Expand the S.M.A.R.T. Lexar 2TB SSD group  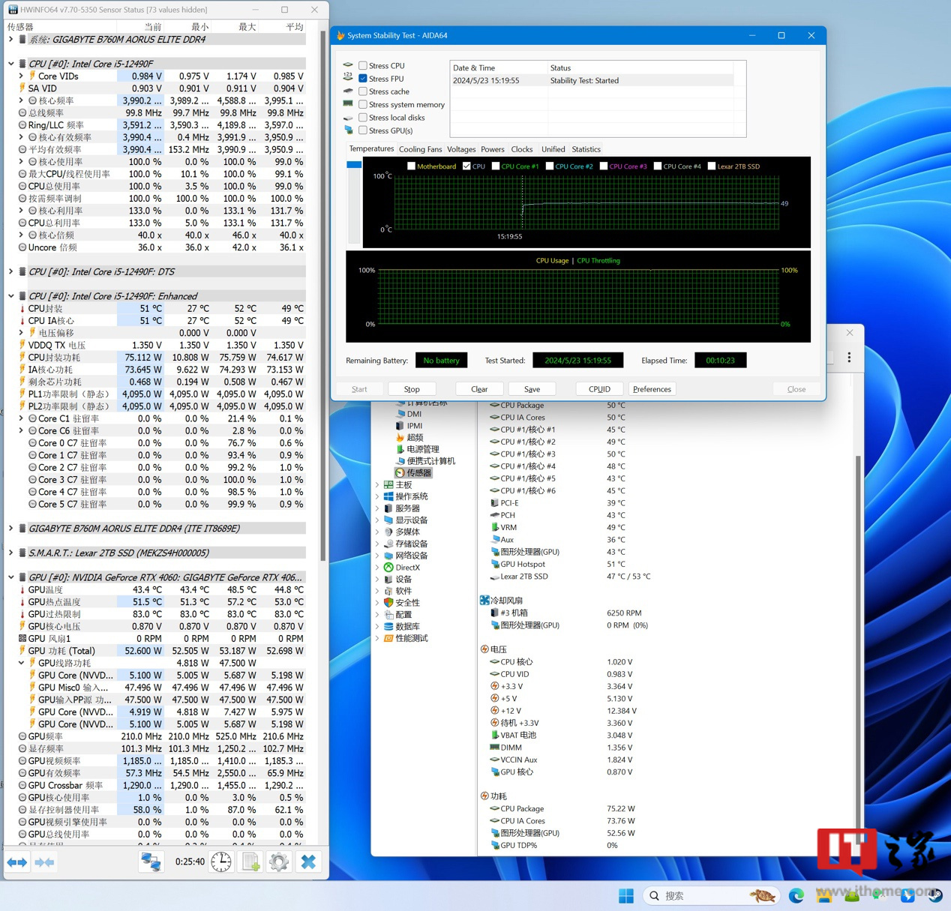[x=11, y=553]
